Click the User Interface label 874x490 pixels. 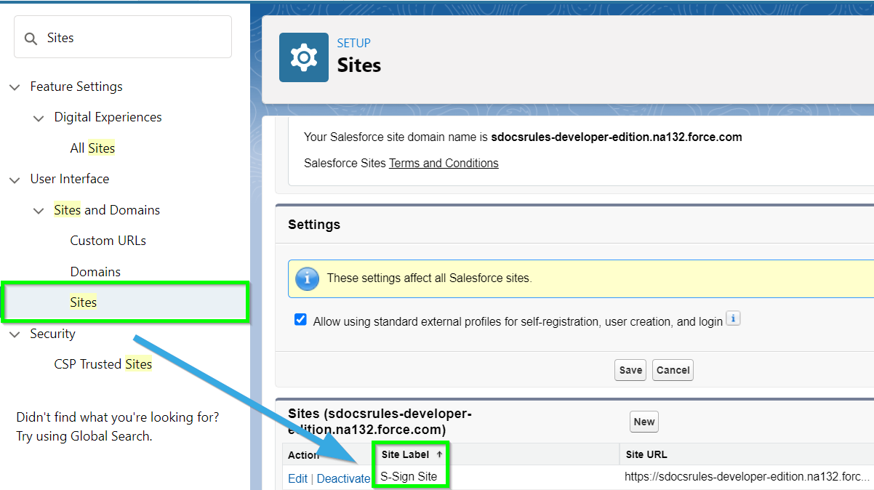pos(70,179)
